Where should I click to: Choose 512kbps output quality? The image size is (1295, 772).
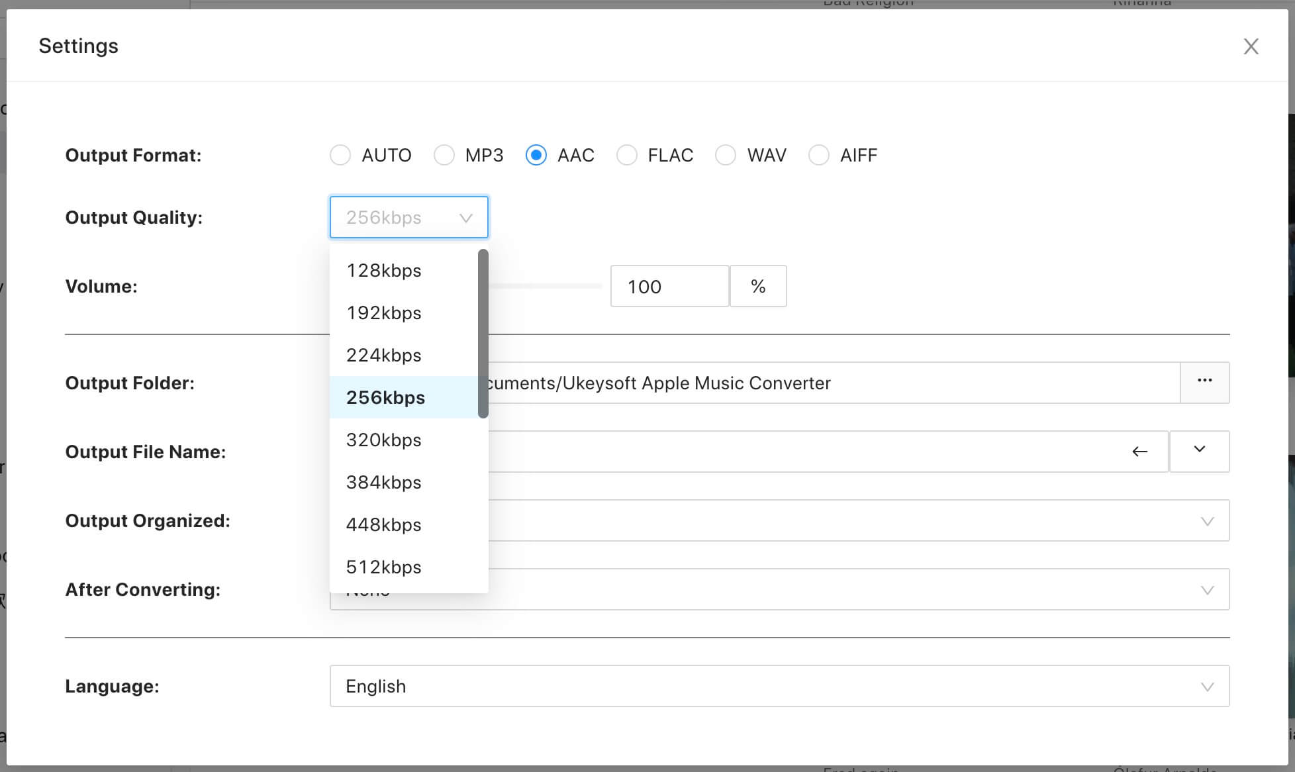pos(383,566)
